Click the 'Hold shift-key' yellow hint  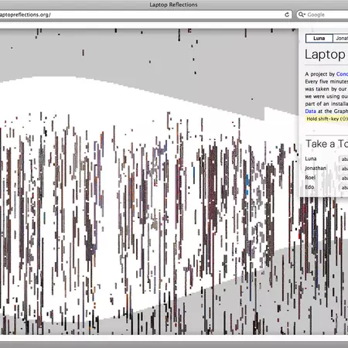tap(326, 119)
